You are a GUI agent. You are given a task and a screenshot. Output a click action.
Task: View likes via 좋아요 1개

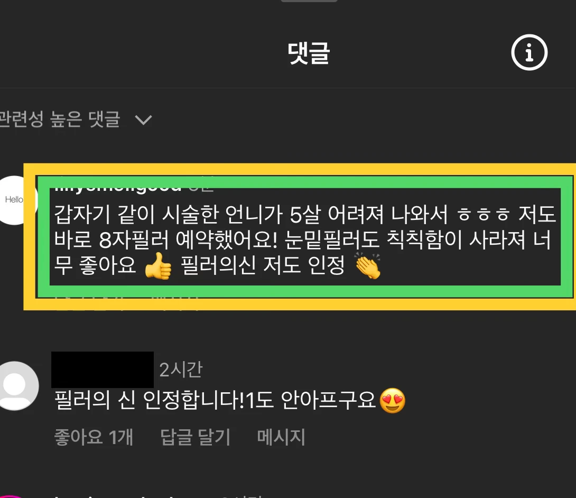click(x=94, y=437)
